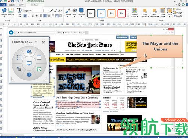188x138 pixels.
Task: Choose window capture on the wheel
Action: coord(39,58)
